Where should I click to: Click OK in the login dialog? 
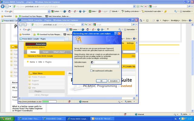(x=102, y=81)
